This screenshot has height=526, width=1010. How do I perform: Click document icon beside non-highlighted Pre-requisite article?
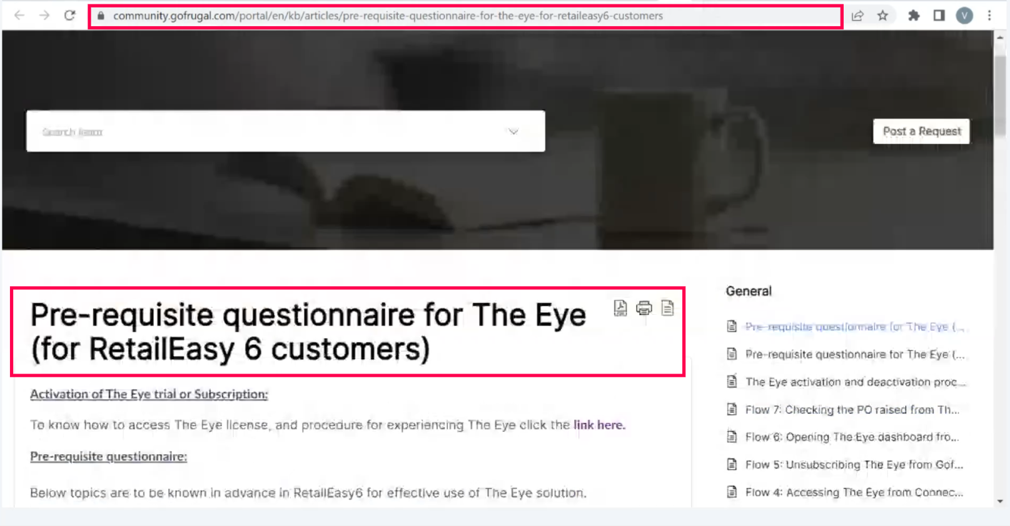(732, 354)
